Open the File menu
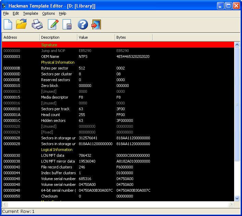242x216 pixels. coord(6,13)
